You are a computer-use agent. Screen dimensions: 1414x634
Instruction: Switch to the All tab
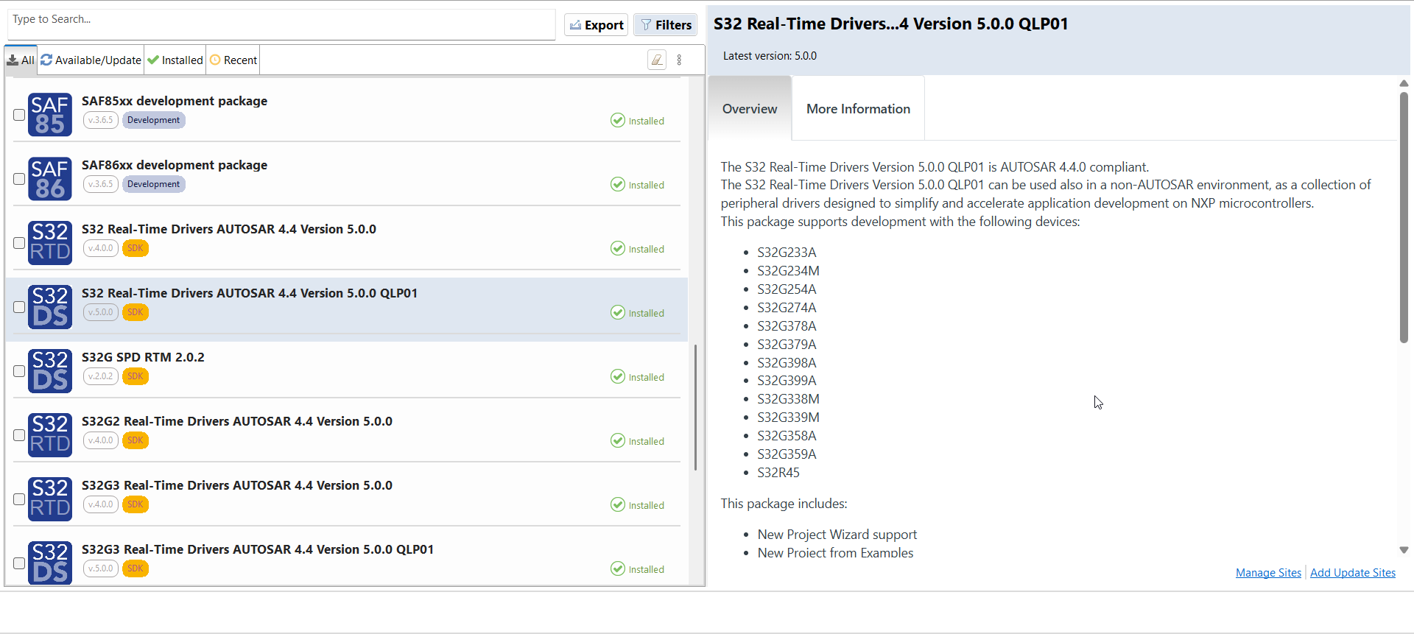(21, 60)
